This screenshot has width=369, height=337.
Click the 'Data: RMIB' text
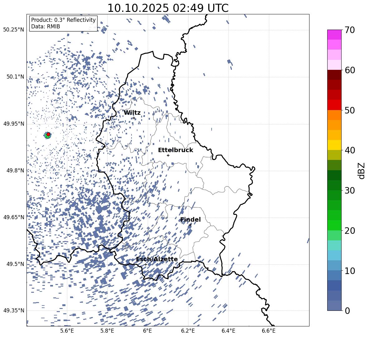(x=46, y=26)
